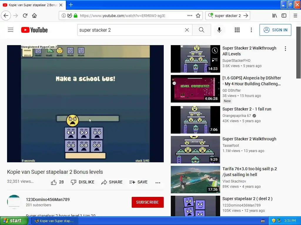Click the SAVE button
This screenshot has width=301, height=225.
tap(138, 182)
